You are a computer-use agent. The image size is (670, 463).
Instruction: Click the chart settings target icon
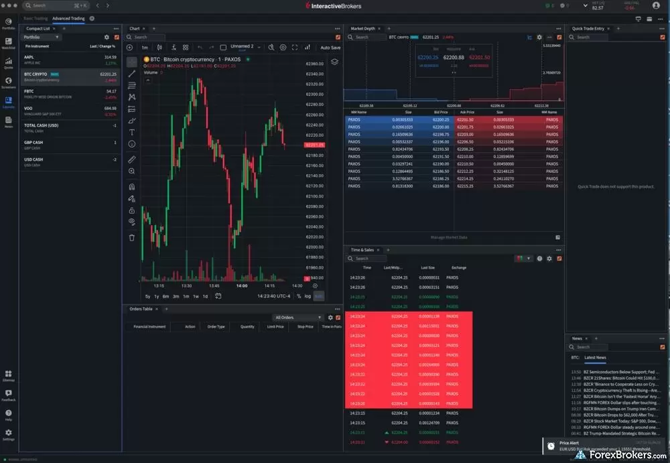pyautogui.click(x=283, y=48)
